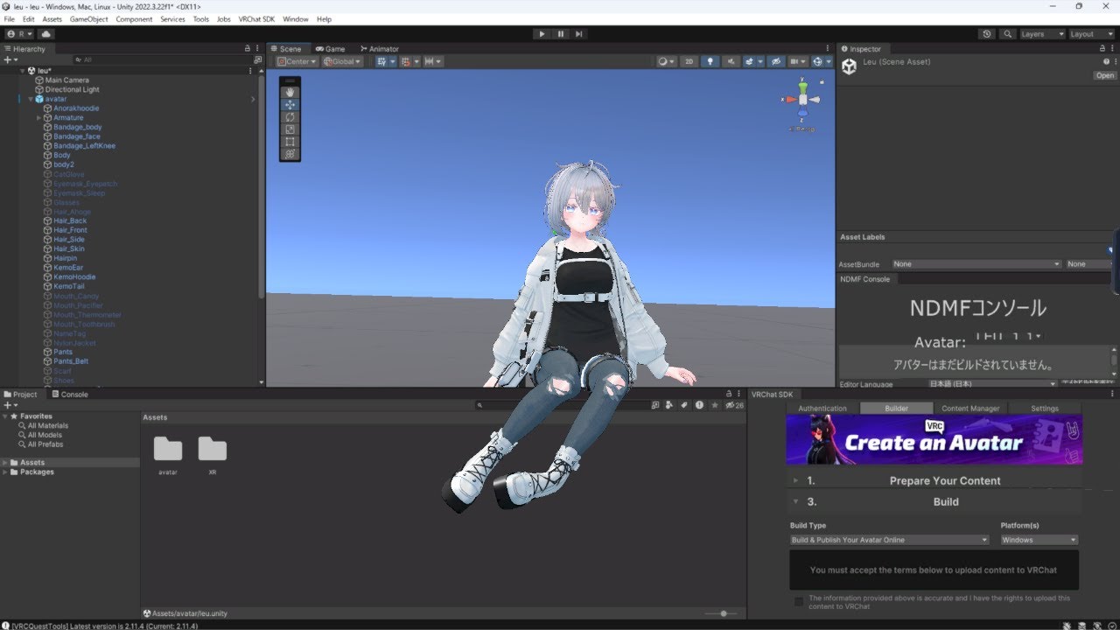The image size is (1120, 630).
Task: Open the Global handle rotation dropdown
Action: (x=342, y=61)
